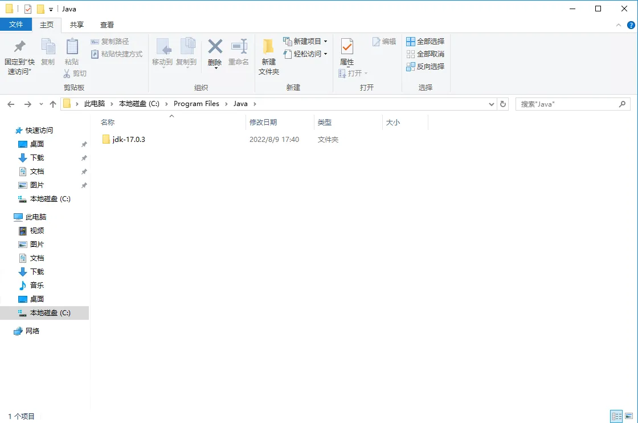Switch to the 查看 ribbon tab
Screen dimensions: 638x423
point(107,25)
